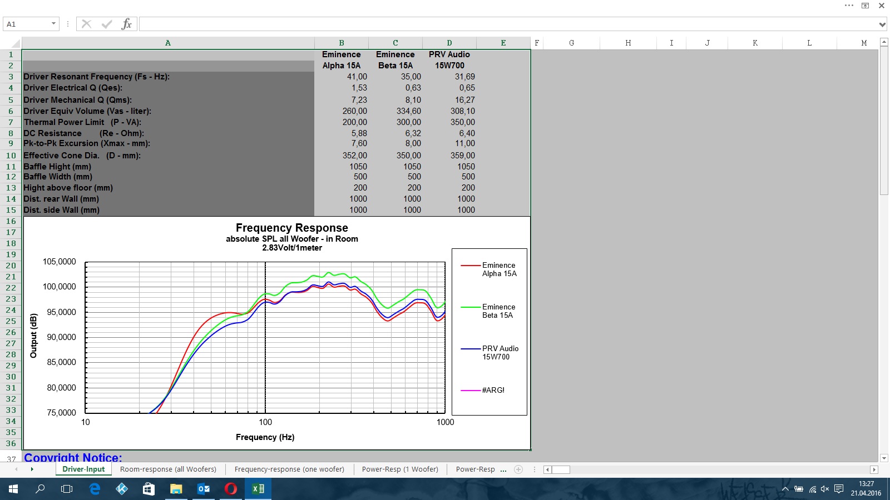The image size is (890, 500).
Task: Open taskbar Search icon
Action: pos(40,489)
